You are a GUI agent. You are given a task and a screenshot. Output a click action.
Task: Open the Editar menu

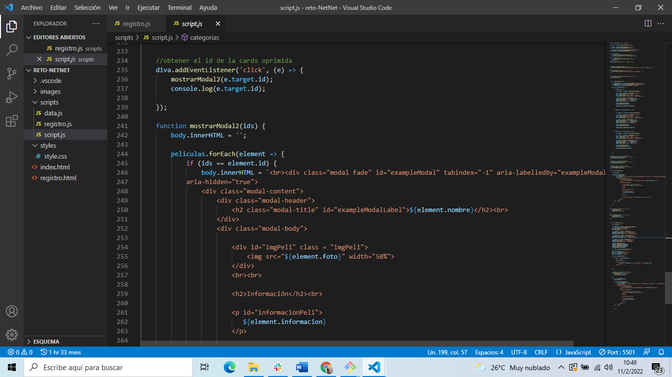(x=58, y=7)
